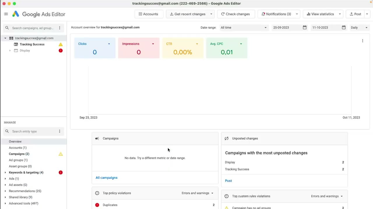Select Ad groups (1) in Manage list
Image resolution: width=373 pixels, height=209 pixels.
click(x=33, y=160)
